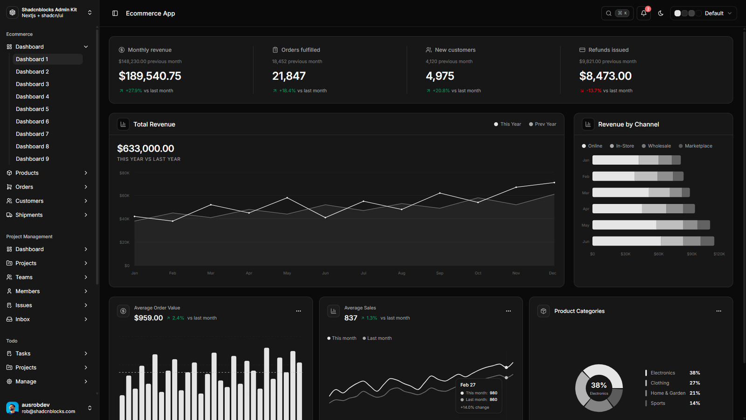Open the user account menu chevrons

pos(90,408)
